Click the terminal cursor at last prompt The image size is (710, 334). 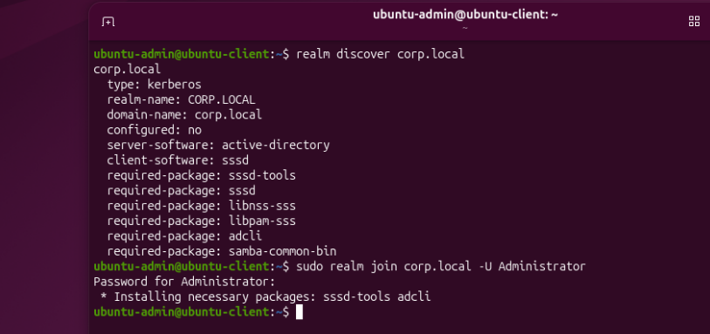point(300,312)
